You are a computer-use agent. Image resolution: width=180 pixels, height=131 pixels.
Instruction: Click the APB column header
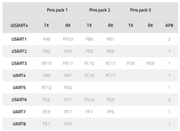pyautogui.click(x=169, y=25)
